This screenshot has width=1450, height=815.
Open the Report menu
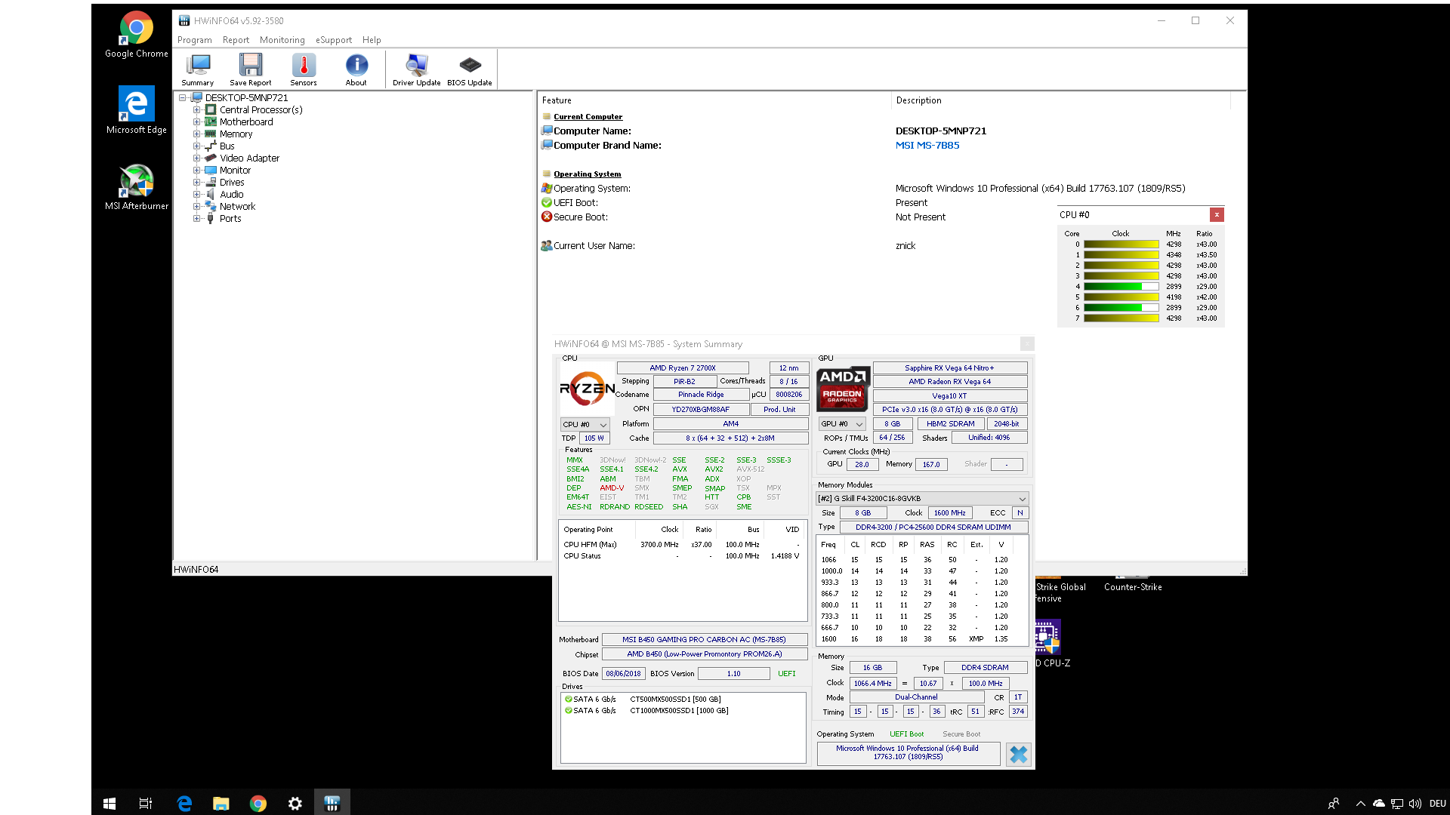click(x=236, y=40)
